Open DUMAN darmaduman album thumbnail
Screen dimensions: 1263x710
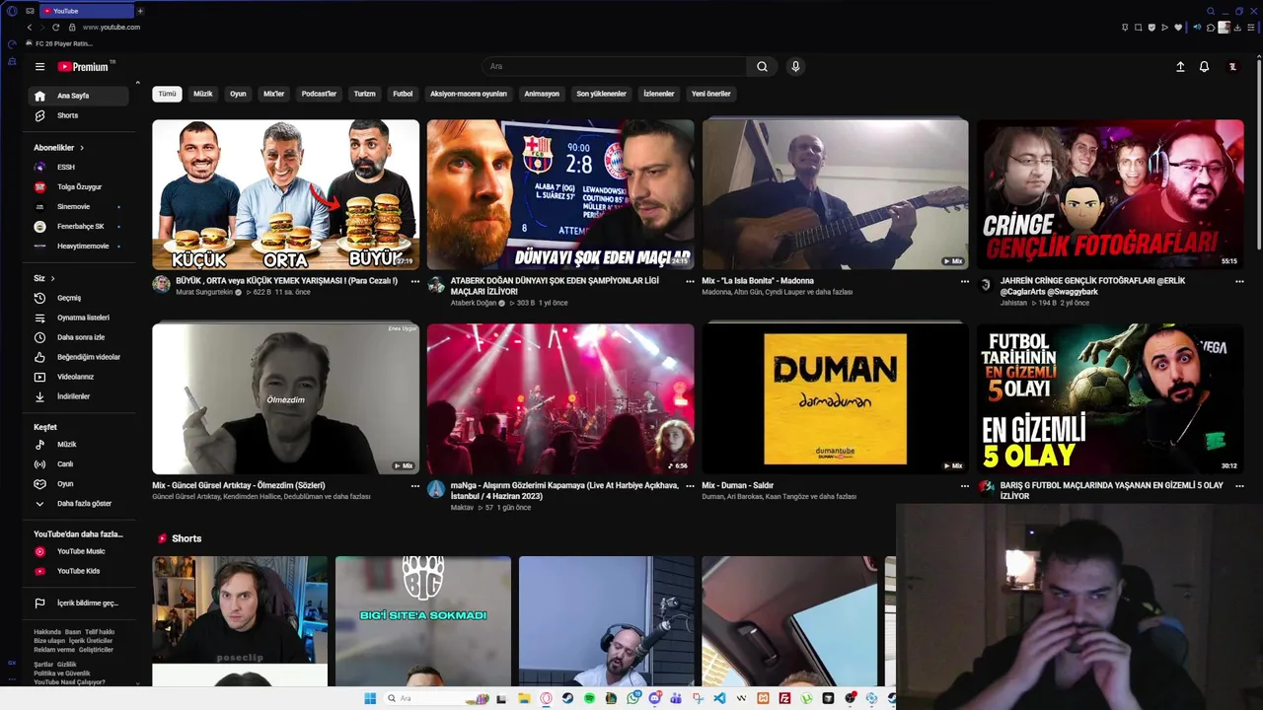click(x=835, y=398)
